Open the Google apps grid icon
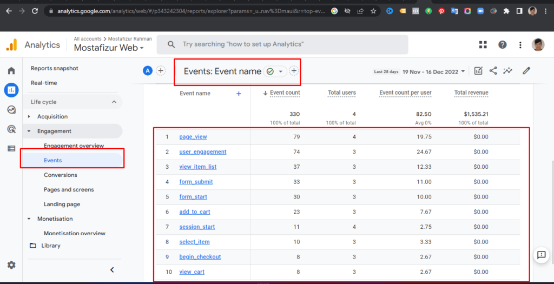The width and height of the screenshot is (554, 284). pyautogui.click(x=483, y=44)
